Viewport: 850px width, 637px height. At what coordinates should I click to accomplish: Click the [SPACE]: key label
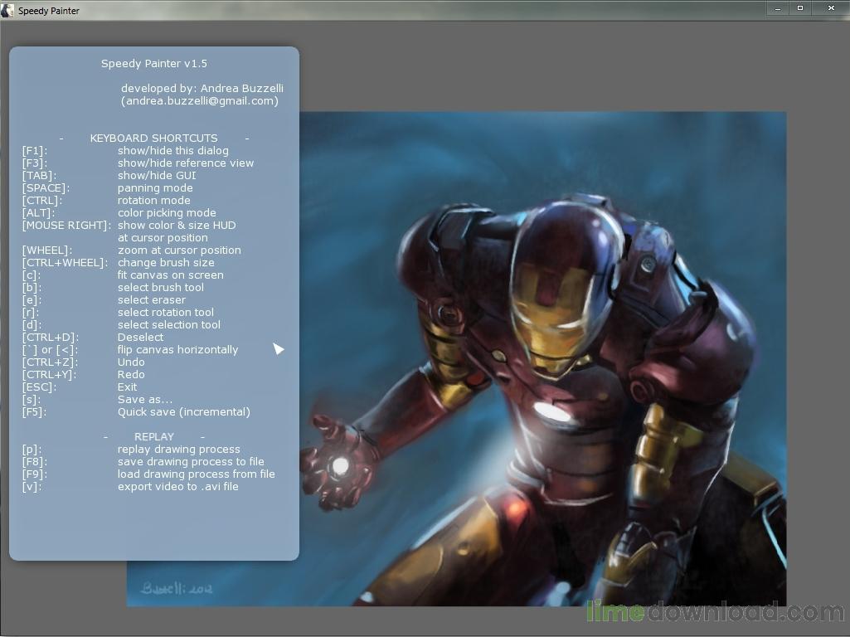coord(46,188)
